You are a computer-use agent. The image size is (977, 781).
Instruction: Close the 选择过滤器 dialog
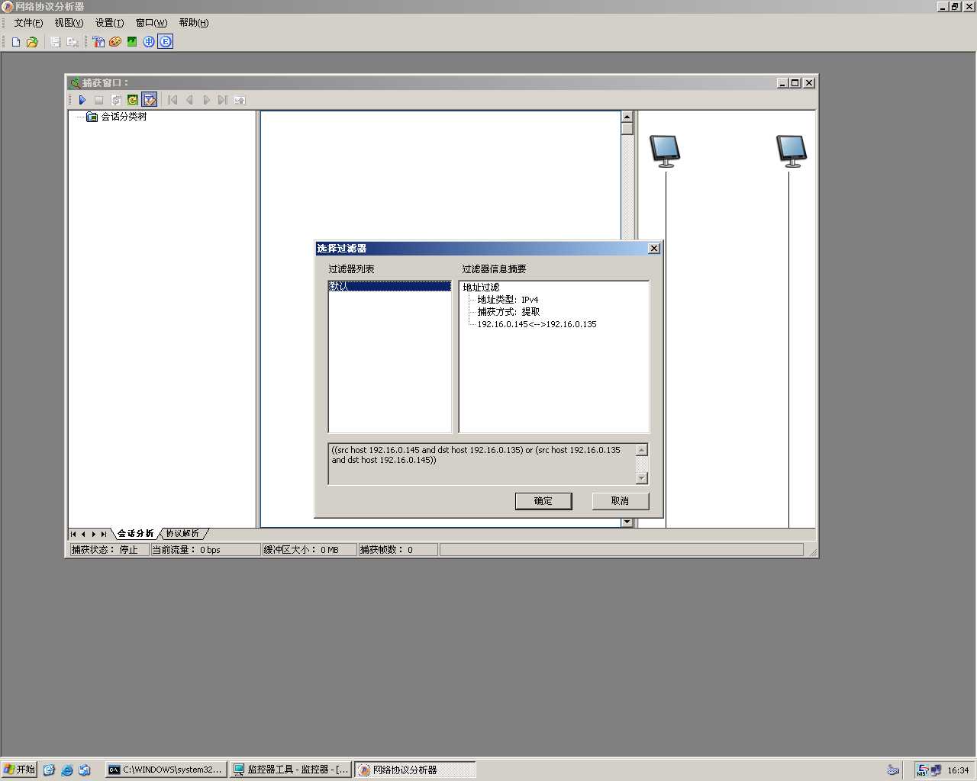pos(654,249)
